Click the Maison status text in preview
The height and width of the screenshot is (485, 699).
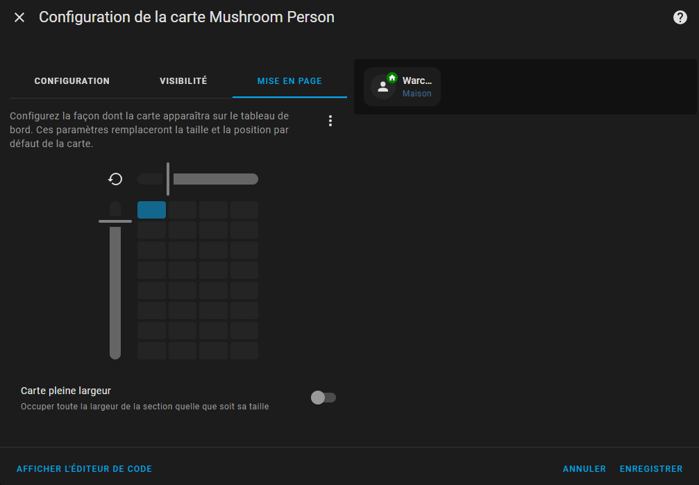416,94
